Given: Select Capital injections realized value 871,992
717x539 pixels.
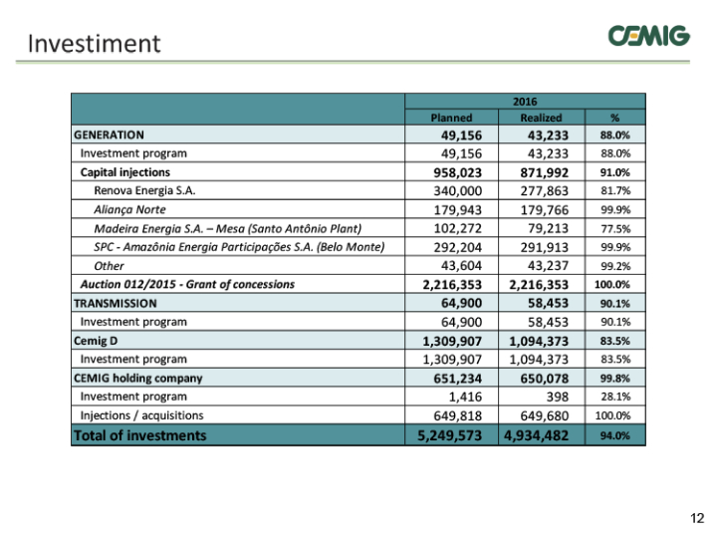Looking at the screenshot, I should click(544, 172).
